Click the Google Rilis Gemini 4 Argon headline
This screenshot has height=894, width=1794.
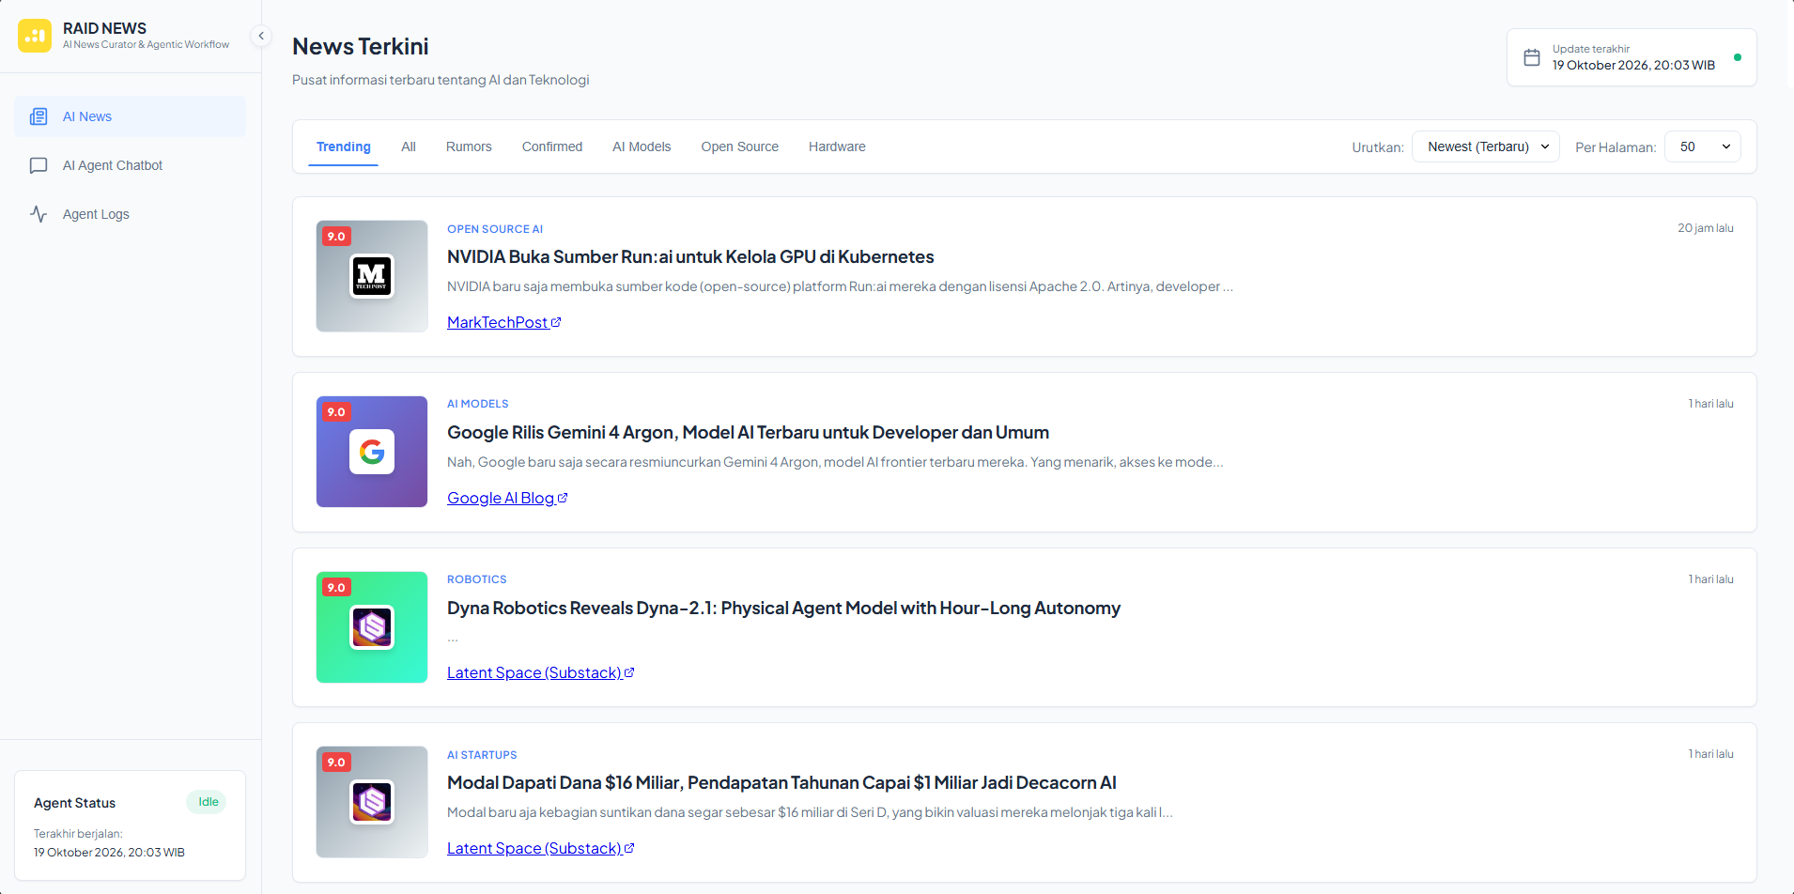[749, 432]
